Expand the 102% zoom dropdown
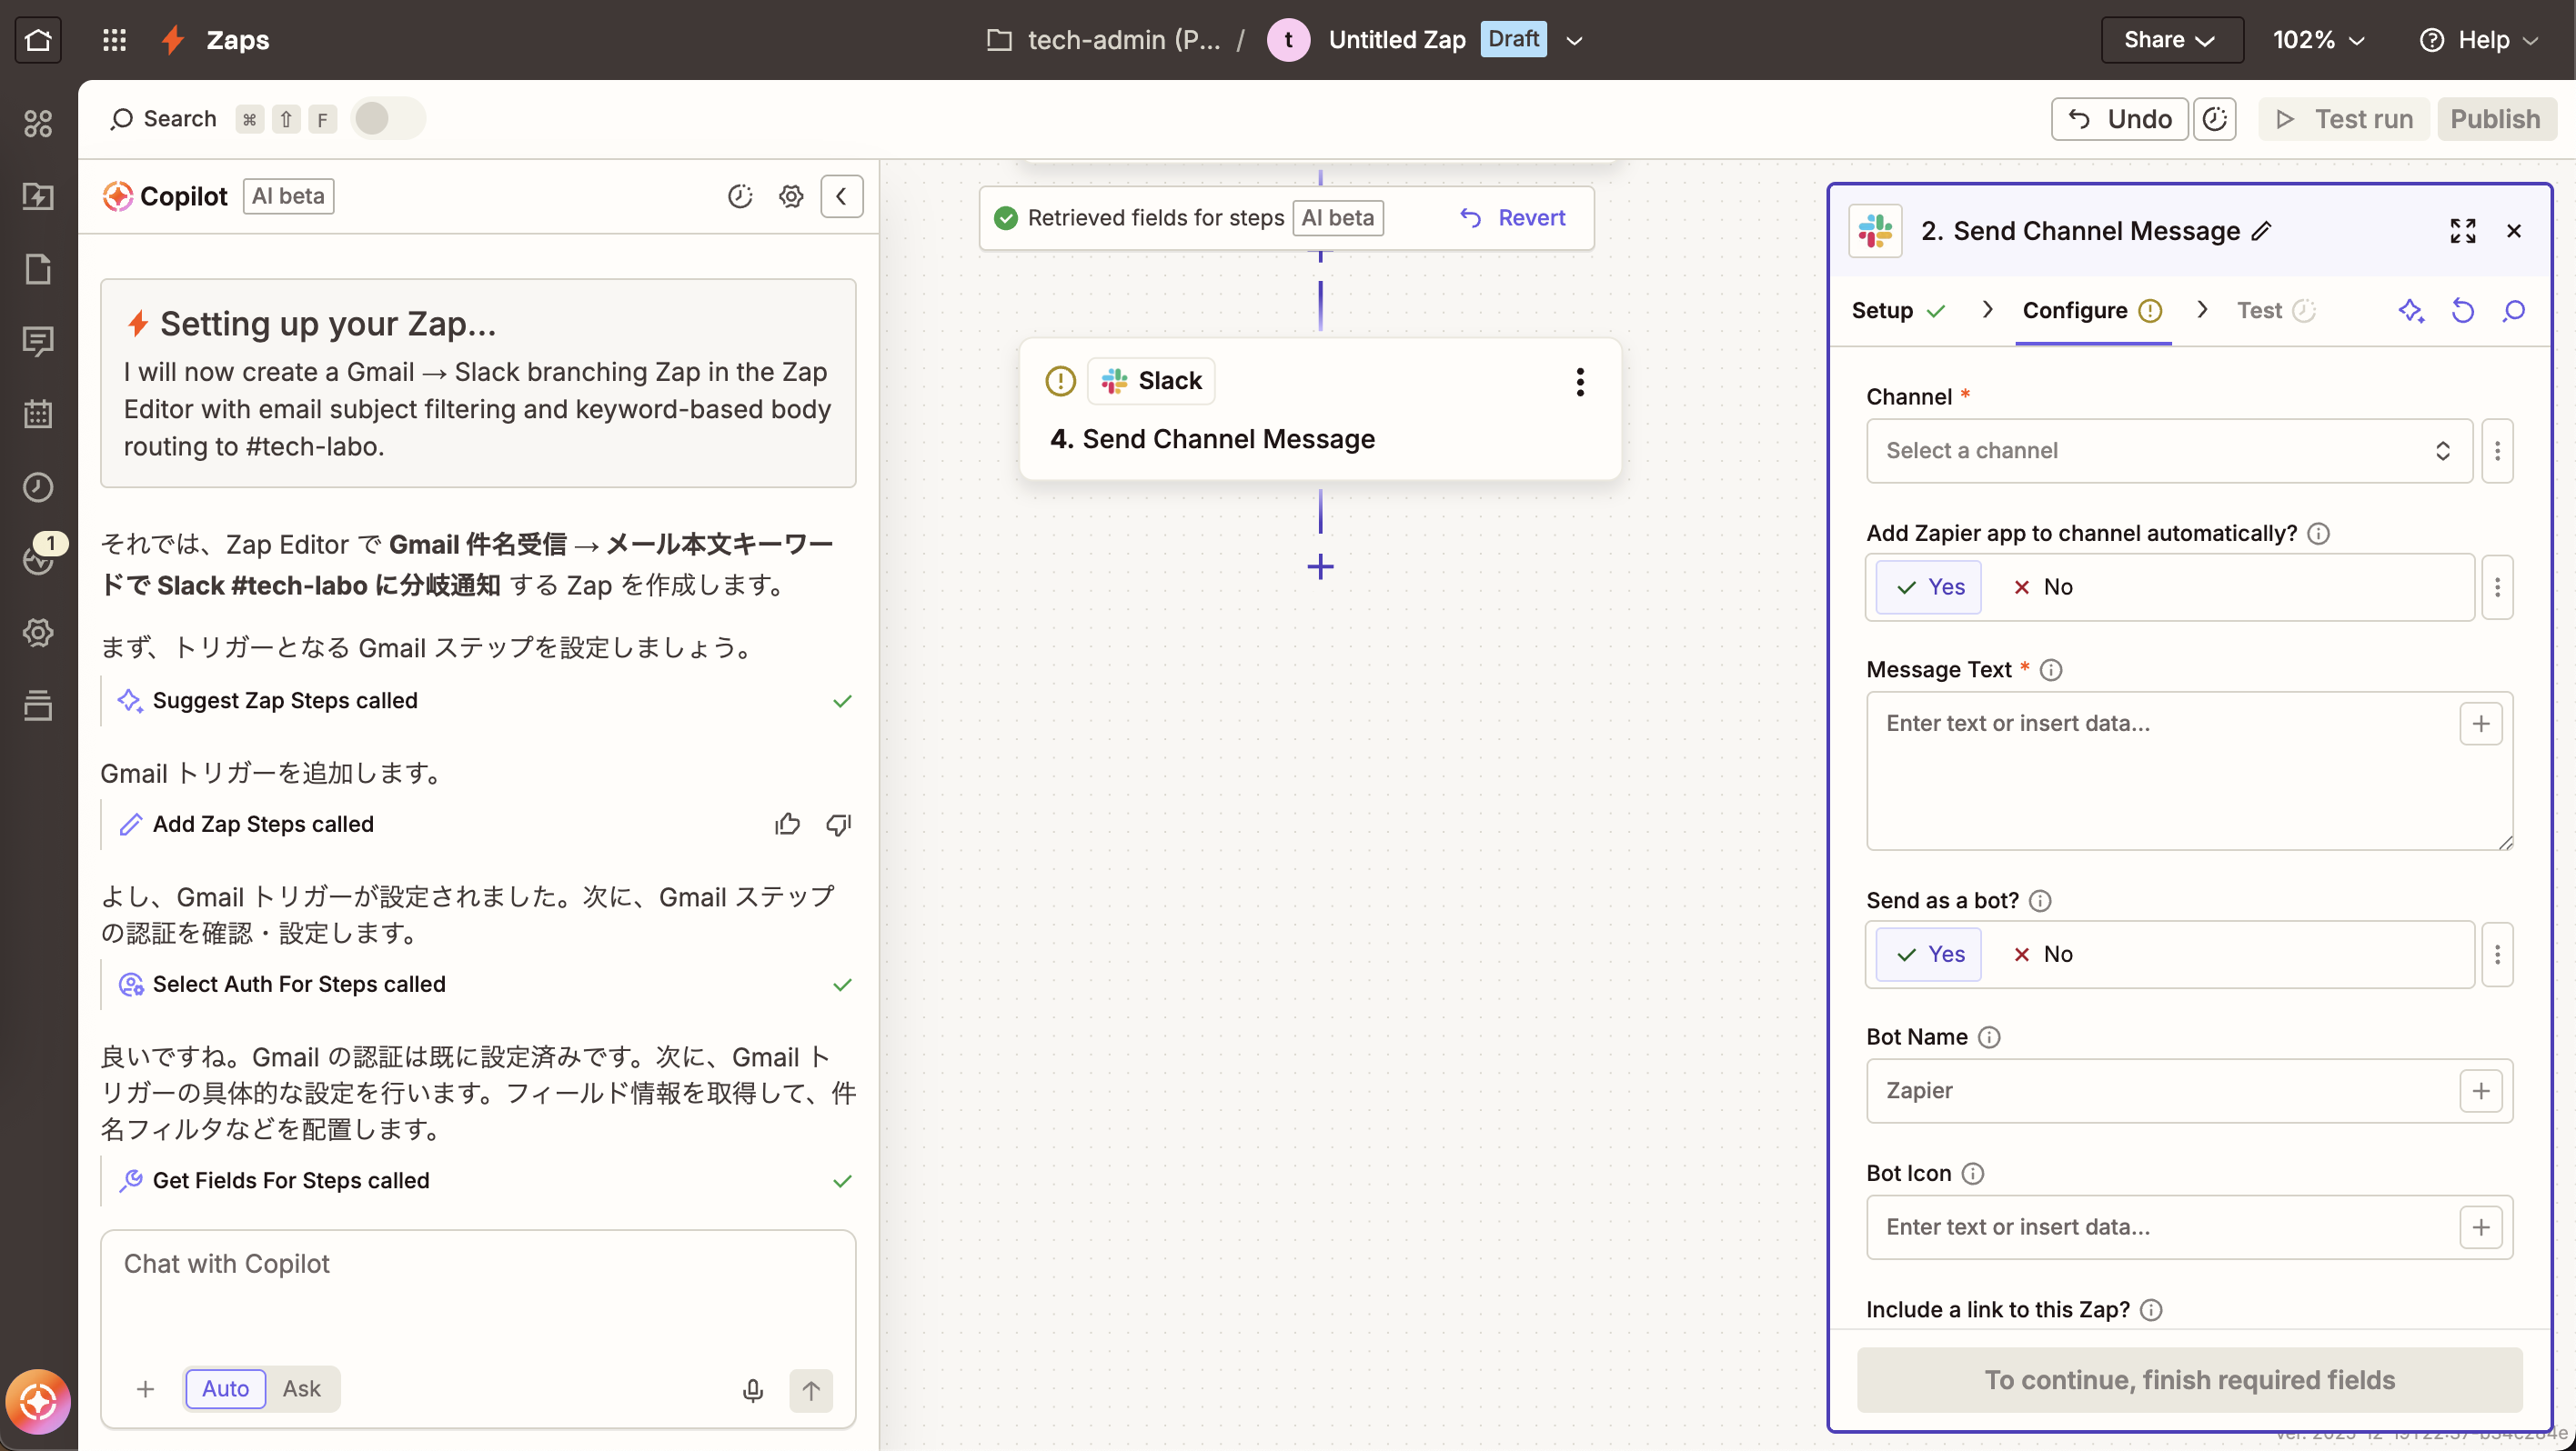The width and height of the screenshot is (2576, 1451). pos(2318,40)
